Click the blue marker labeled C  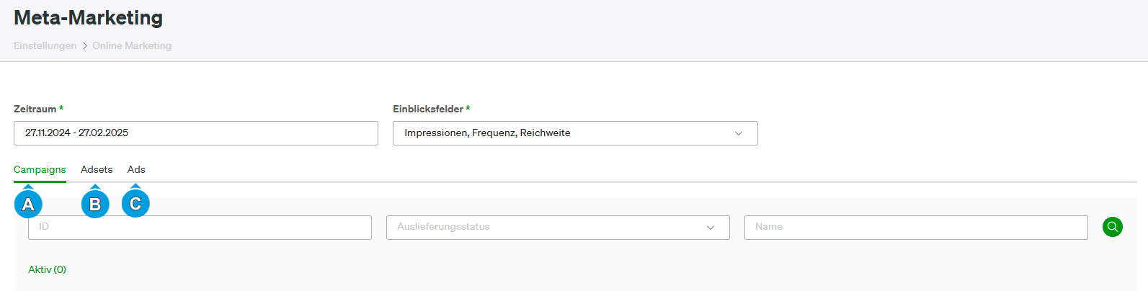tap(135, 204)
